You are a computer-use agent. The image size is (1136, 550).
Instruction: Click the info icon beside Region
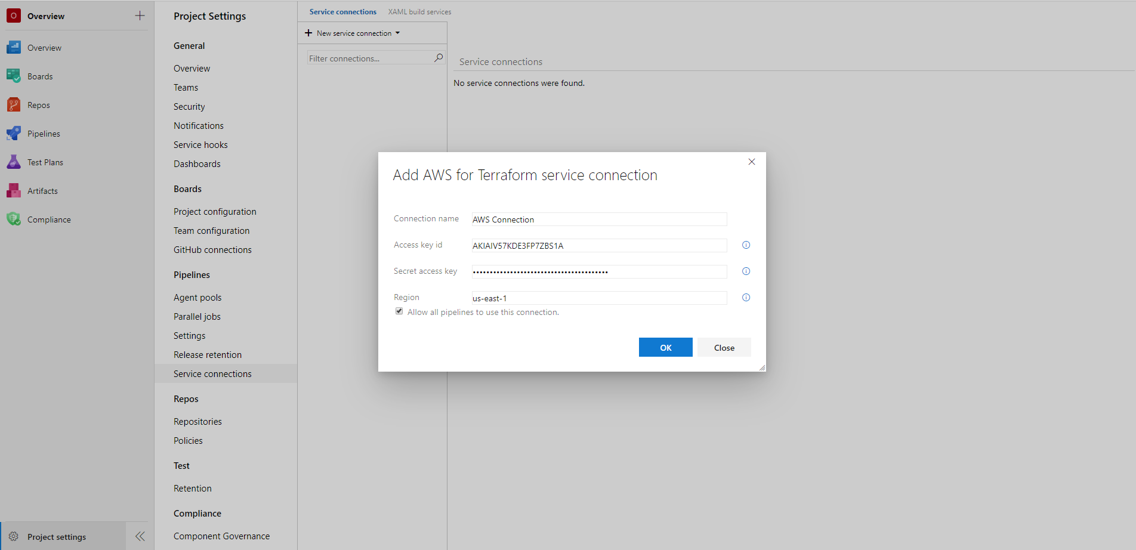(745, 297)
